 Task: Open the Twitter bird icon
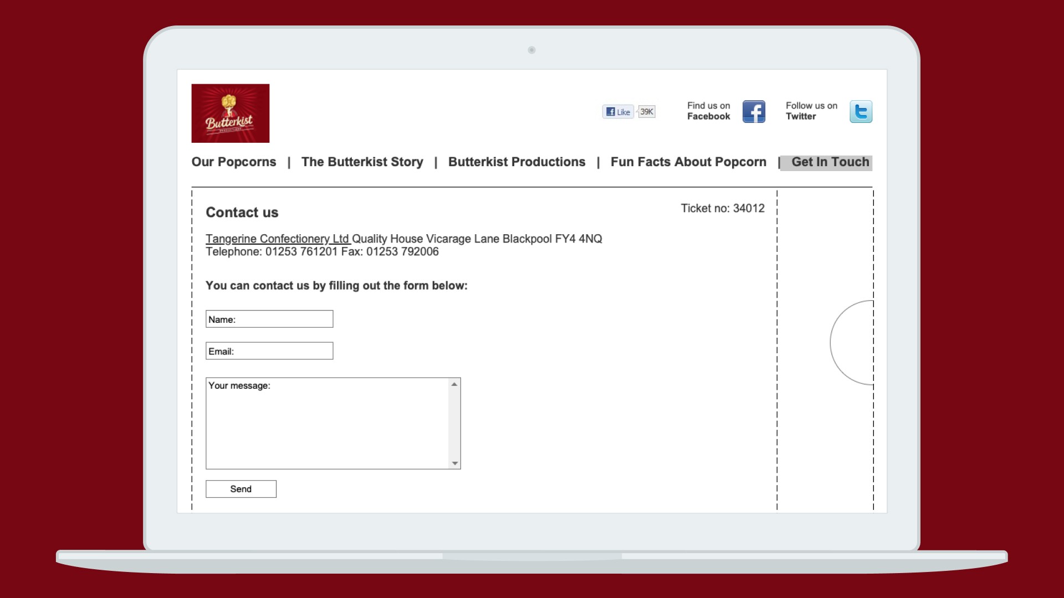click(860, 111)
